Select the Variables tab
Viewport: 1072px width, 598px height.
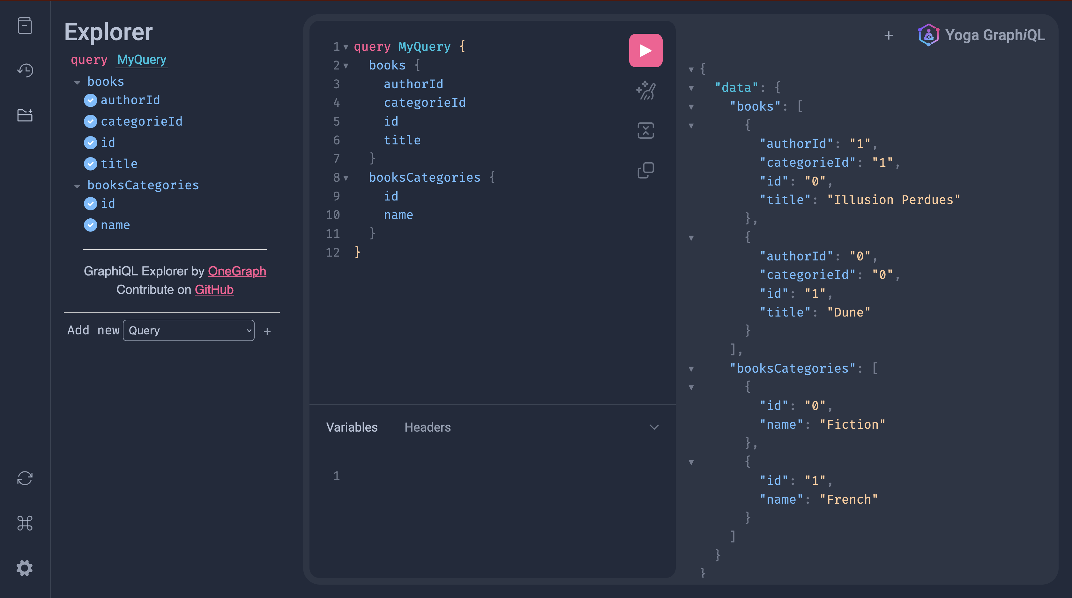(x=352, y=427)
